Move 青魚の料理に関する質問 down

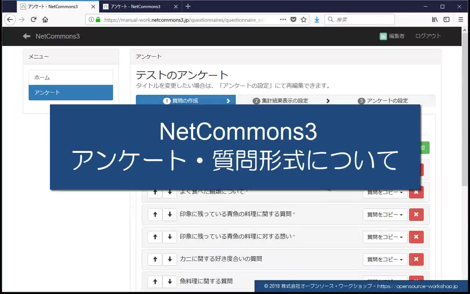tap(170, 215)
